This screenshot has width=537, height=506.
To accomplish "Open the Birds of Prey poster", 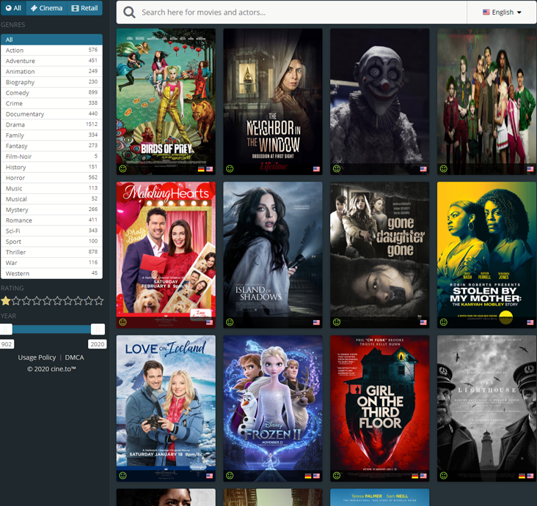I will 166,102.
